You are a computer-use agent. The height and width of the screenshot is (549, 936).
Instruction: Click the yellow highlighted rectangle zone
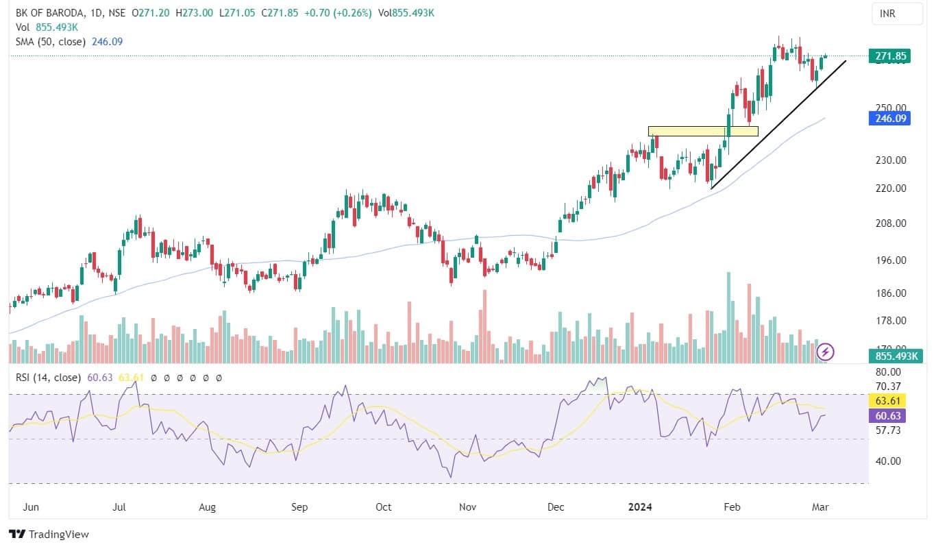[x=702, y=131]
